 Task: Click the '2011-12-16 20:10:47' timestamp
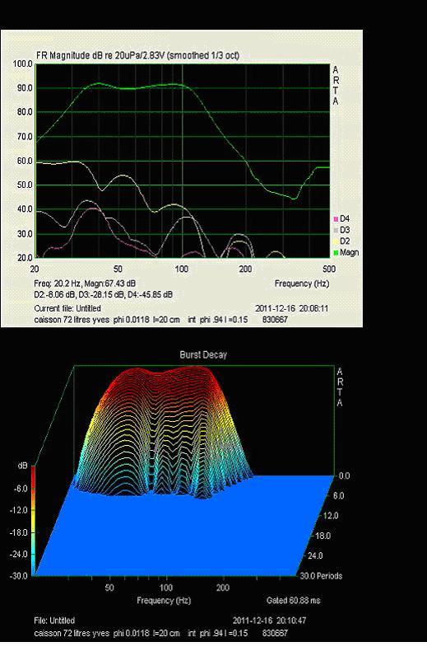click(270, 621)
